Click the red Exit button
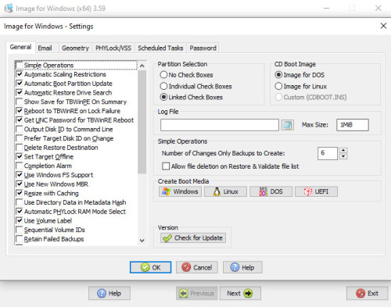Image resolution: width=391 pixels, height=307 pixels. pyautogui.click(x=367, y=293)
